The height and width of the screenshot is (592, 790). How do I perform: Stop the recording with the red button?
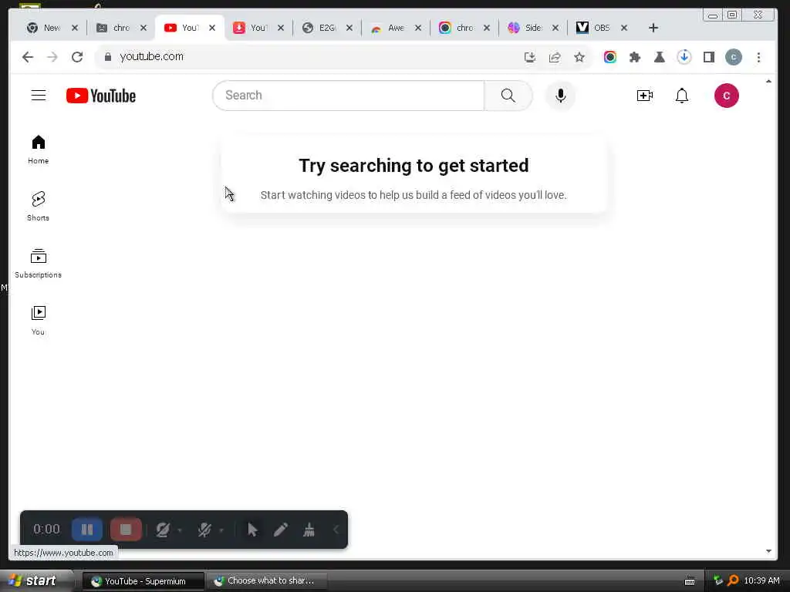pyautogui.click(x=126, y=530)
